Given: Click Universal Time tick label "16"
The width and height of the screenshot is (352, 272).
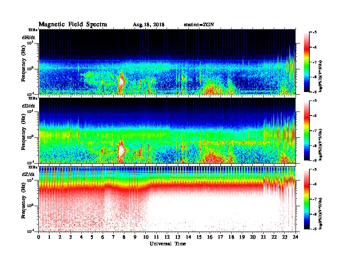Looking at the screenshot, I should coord(210,237).
